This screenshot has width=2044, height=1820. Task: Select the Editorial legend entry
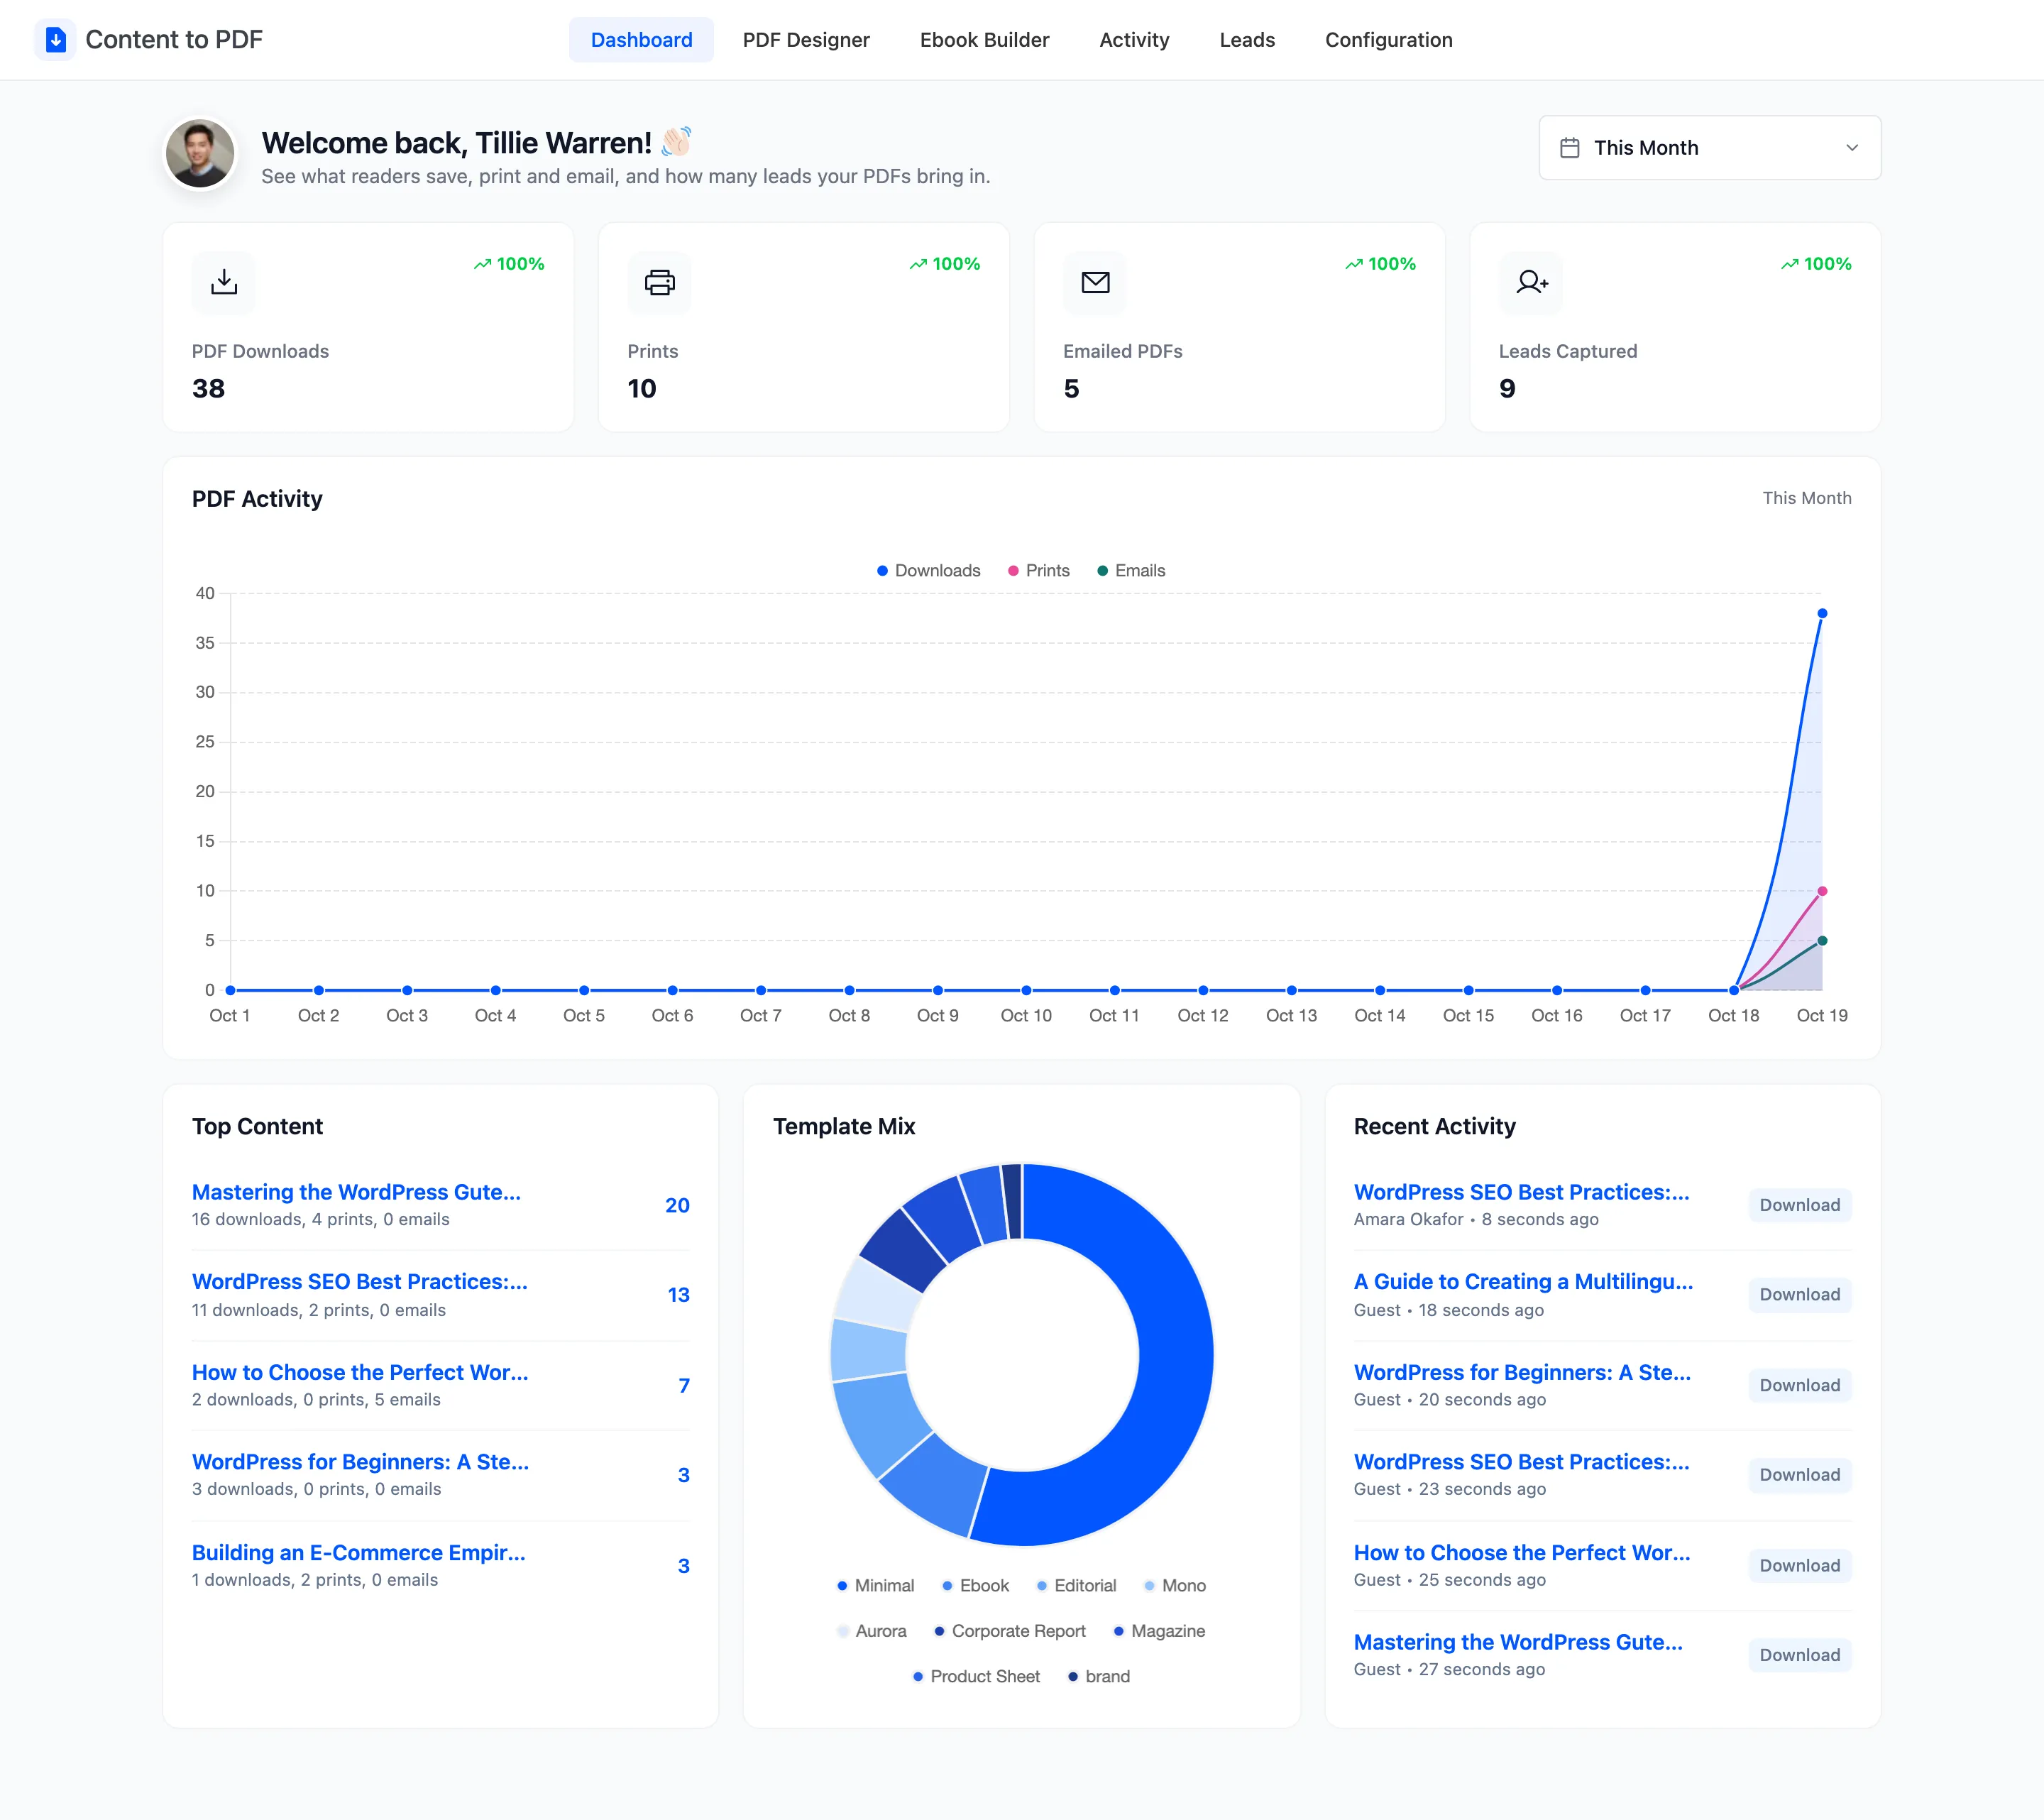[x=1076, y=1586]
